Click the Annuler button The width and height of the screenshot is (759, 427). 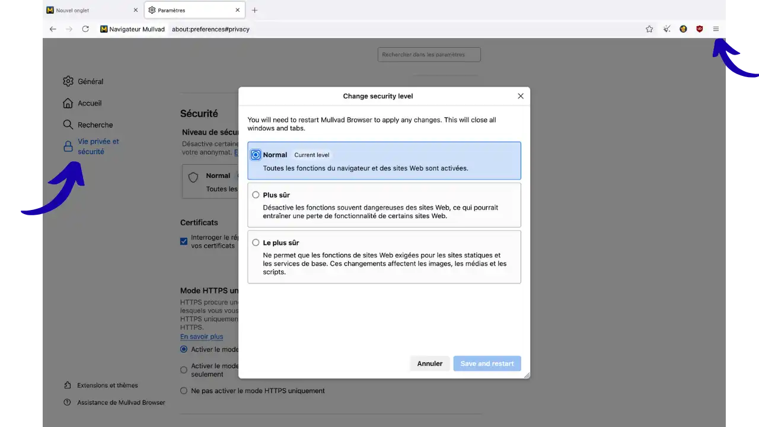429,363
